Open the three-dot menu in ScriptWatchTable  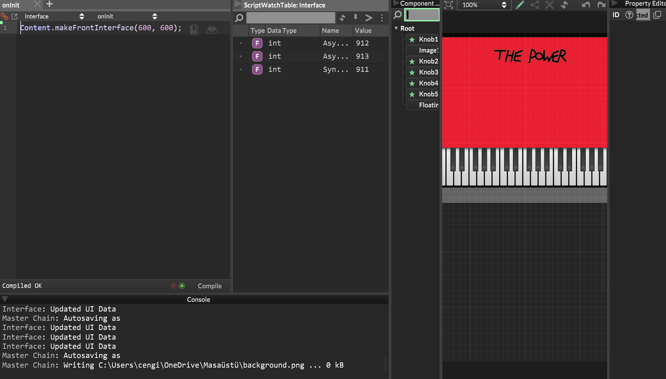382,18
